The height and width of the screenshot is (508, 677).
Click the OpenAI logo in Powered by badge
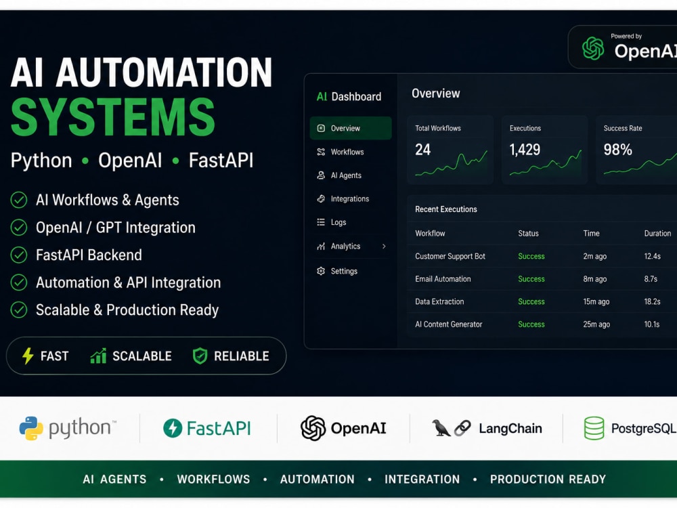(593, 48)
